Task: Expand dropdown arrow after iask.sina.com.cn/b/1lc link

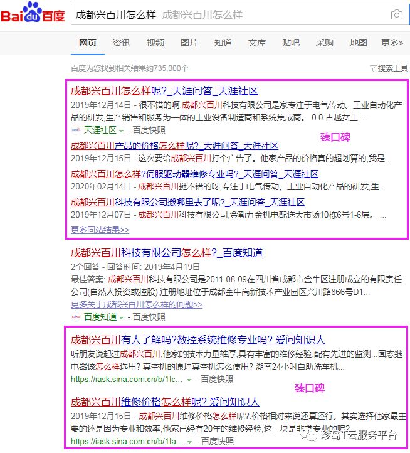Action: [189, 380]
